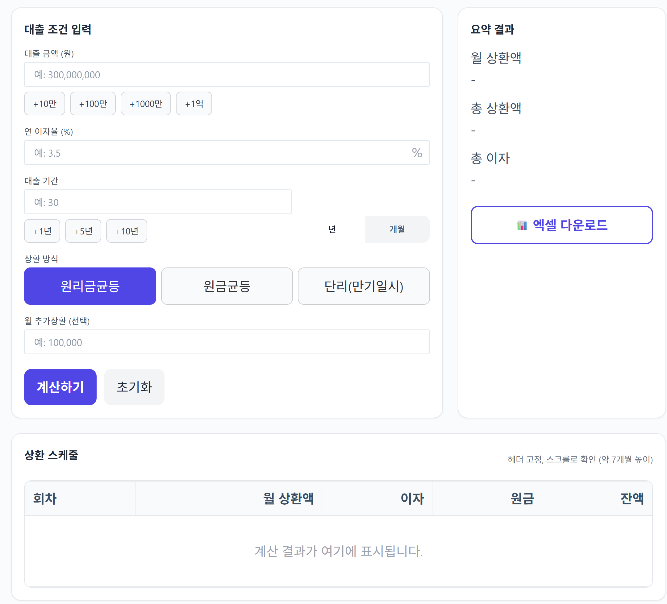Click the 대출 기간 input field
This screenshot has width=667, height=604.
pos(158,202)
